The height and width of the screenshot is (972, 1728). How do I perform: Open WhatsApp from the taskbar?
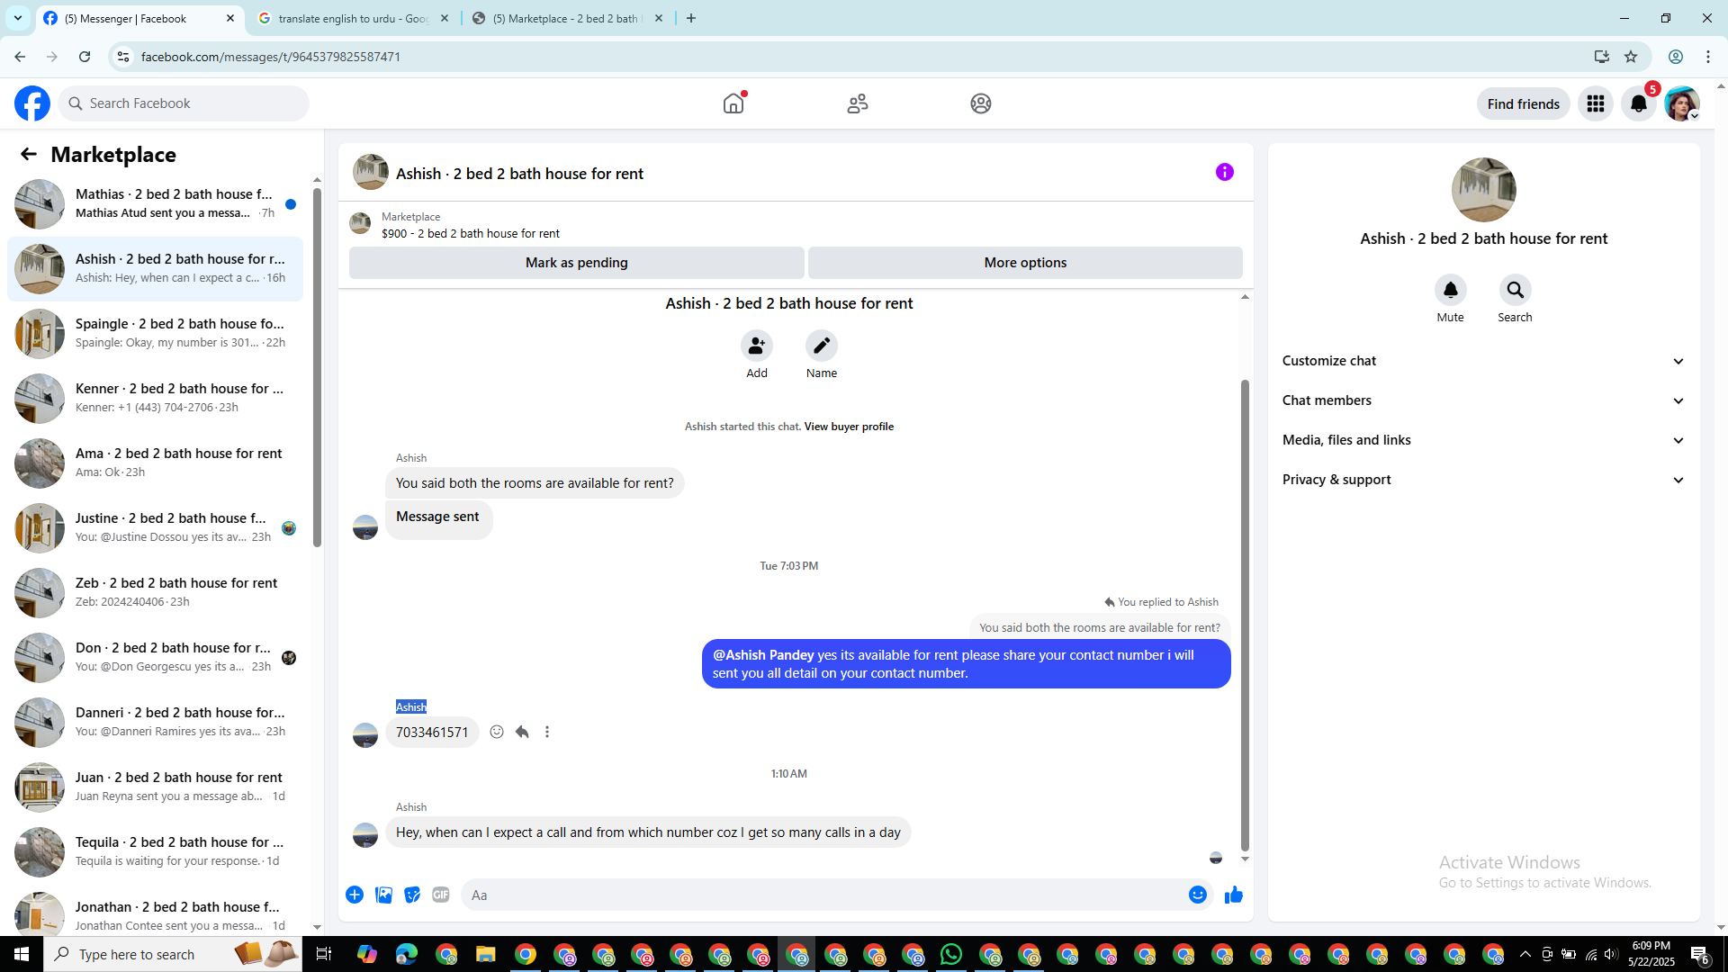pos(951,954)
